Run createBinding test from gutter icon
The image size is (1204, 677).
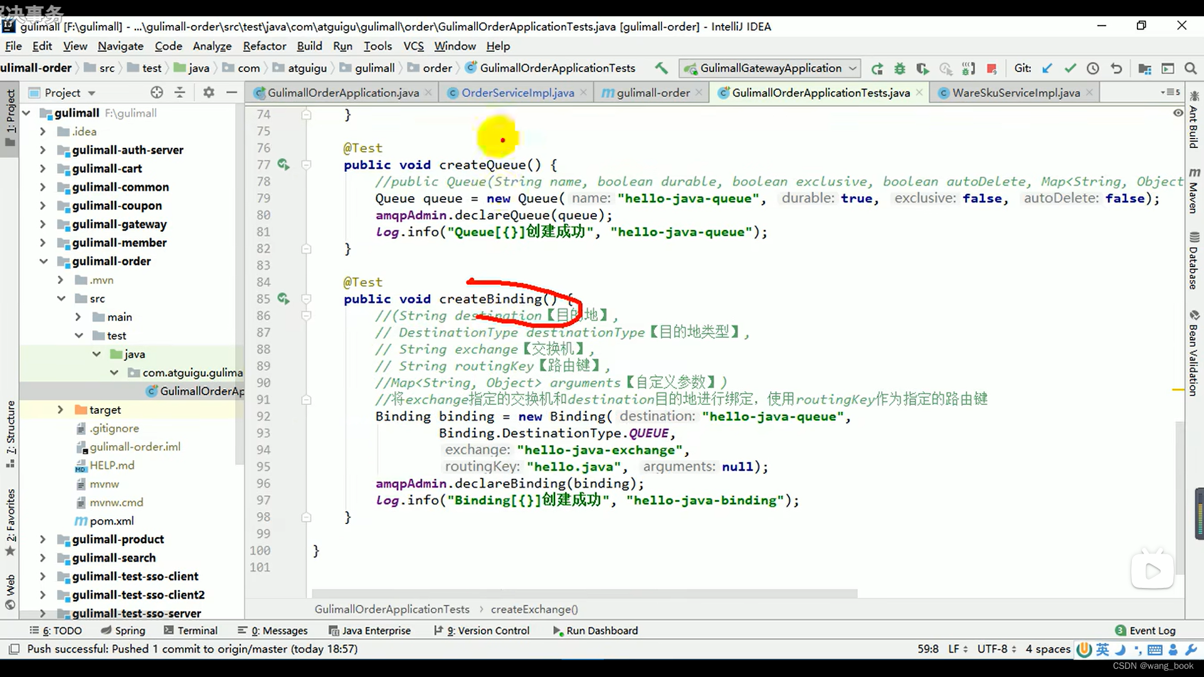[x=283, y=299]
